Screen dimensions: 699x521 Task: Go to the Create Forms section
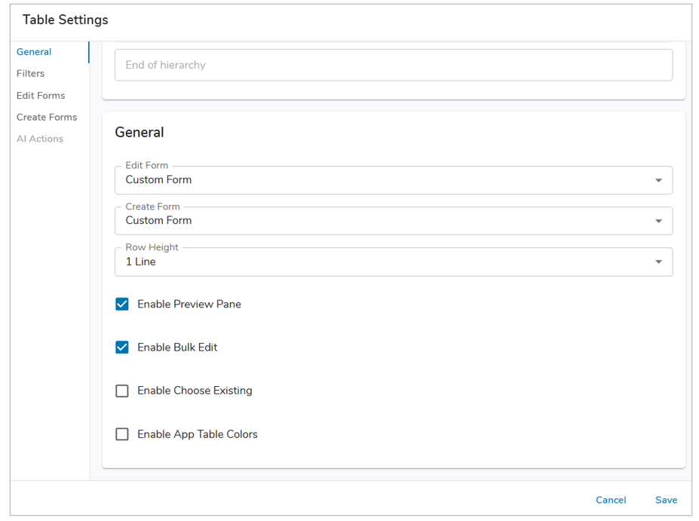(x=47, y=118)
